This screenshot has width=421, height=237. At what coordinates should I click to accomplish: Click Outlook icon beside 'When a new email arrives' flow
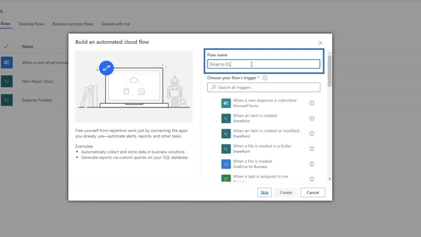click(7, 63)
